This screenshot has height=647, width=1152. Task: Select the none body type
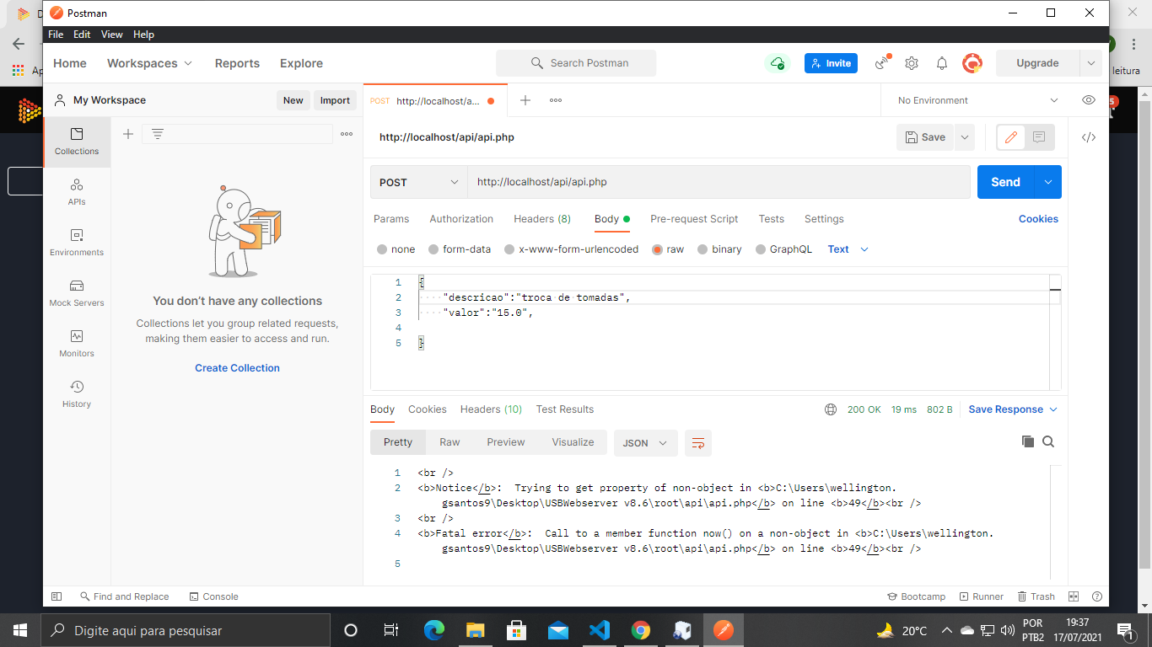(x=396, y=249)
